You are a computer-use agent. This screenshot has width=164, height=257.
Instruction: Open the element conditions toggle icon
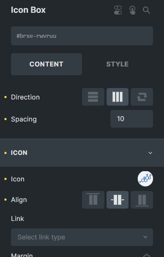coord(118,10)
